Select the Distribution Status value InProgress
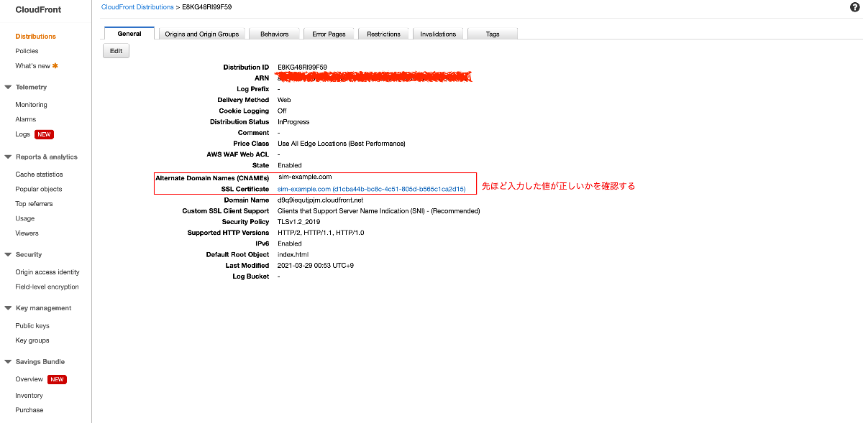Screen dimensions: 863x423 (293, 122)
